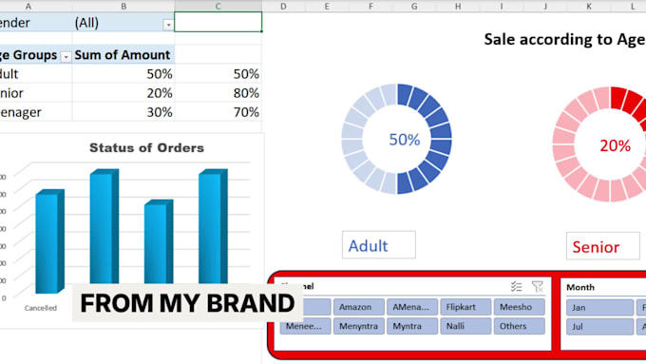
Task: Click the Month slicer header
Action: click(x=580, y=287)
